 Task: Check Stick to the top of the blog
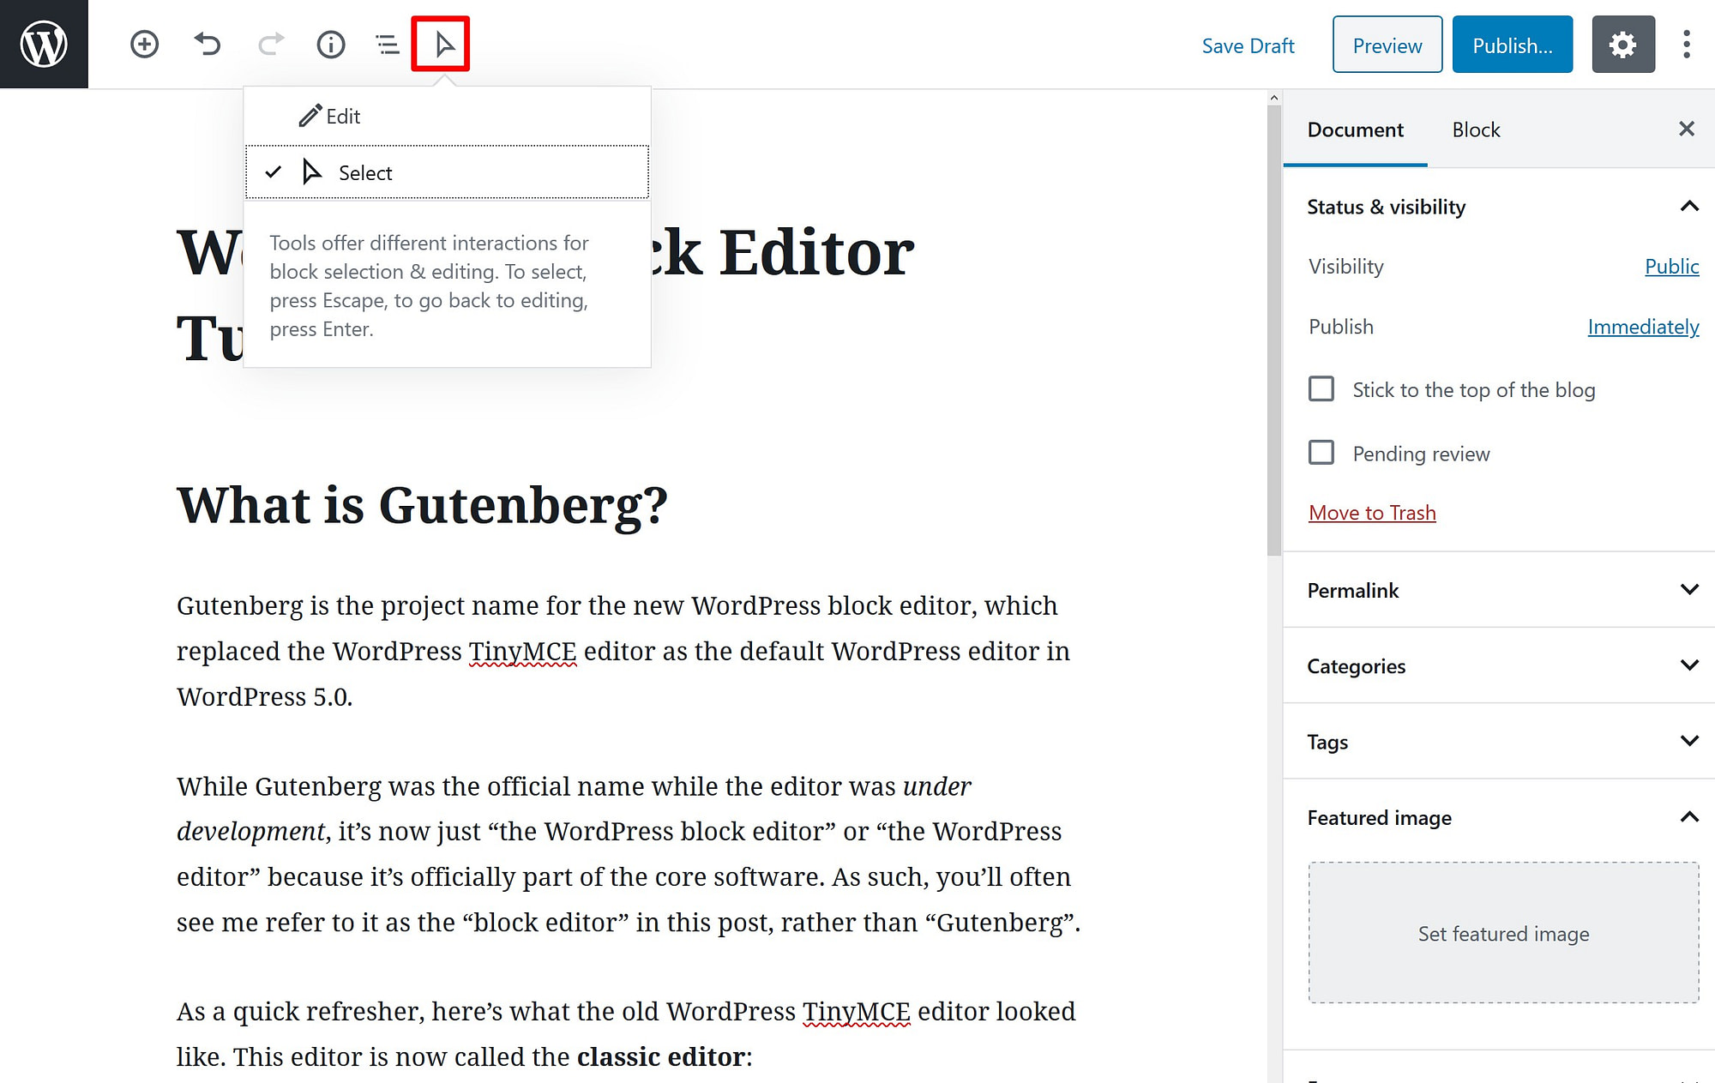[x=1321, y=389]
